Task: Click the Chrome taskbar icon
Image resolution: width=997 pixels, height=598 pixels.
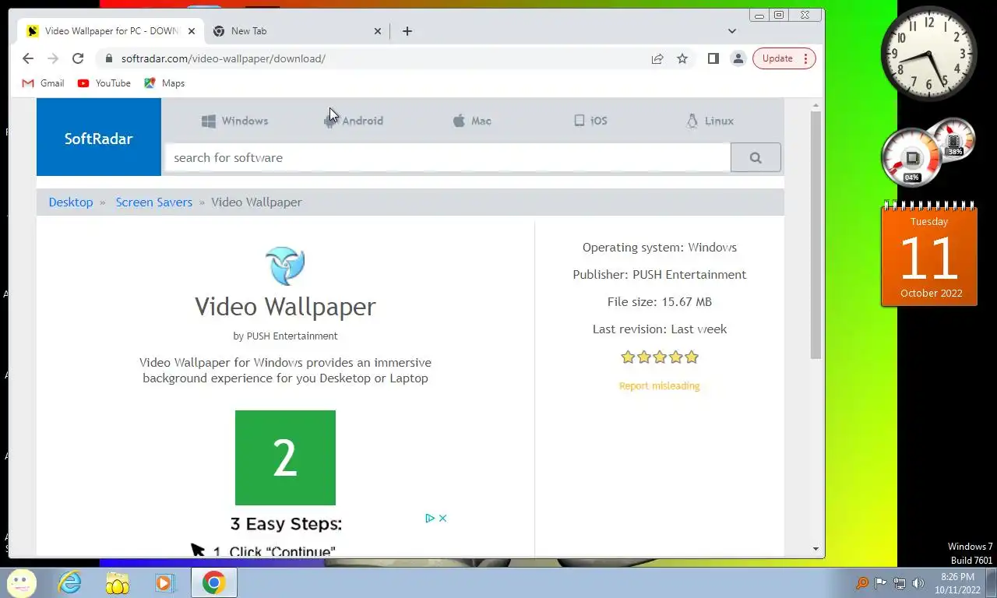Action: coord(214,582)
